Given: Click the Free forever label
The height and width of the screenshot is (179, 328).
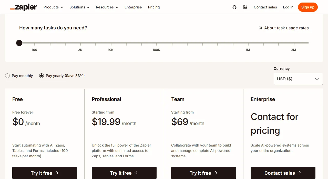Looking at the screenshot, I should coord(23,112).
